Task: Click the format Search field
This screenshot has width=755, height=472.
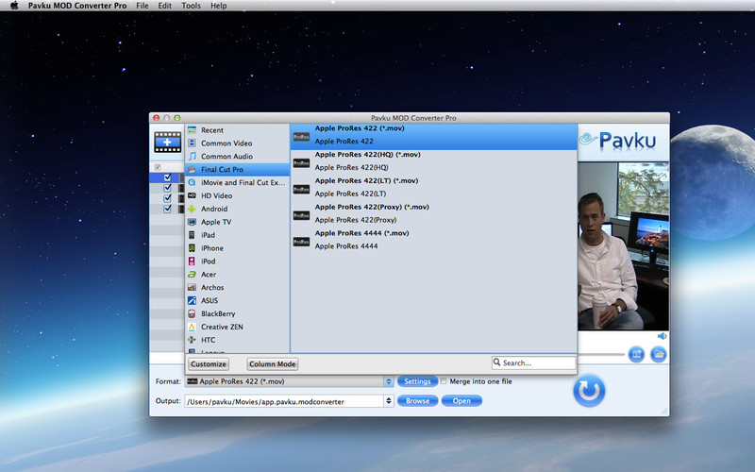Action: (x=534, y=362)
